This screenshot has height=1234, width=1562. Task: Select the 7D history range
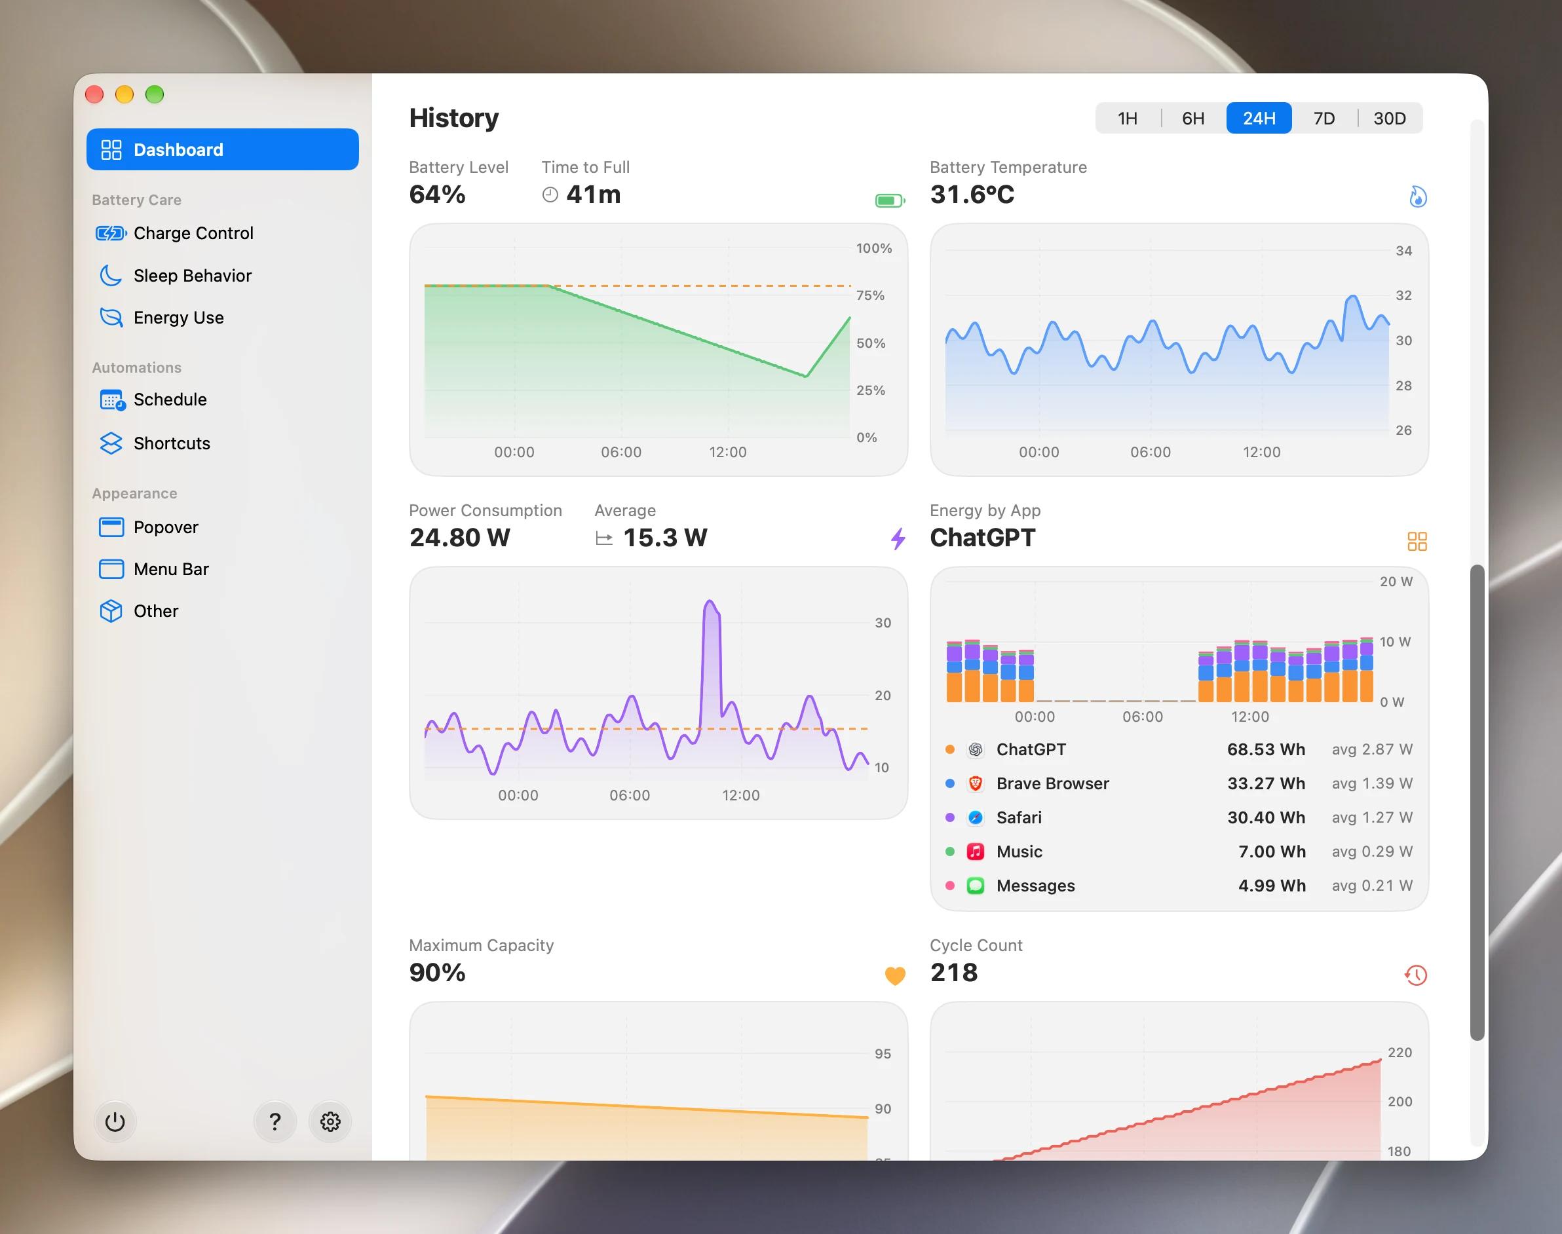click(1324, 119)
